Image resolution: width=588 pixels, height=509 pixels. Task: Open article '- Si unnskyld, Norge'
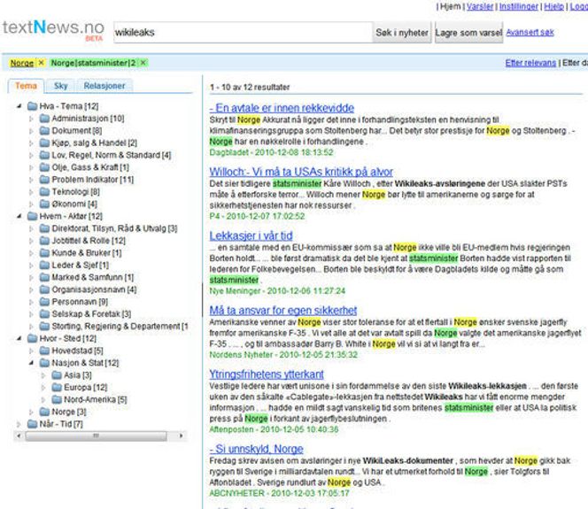pyautogui.click(x=257, y=449)
